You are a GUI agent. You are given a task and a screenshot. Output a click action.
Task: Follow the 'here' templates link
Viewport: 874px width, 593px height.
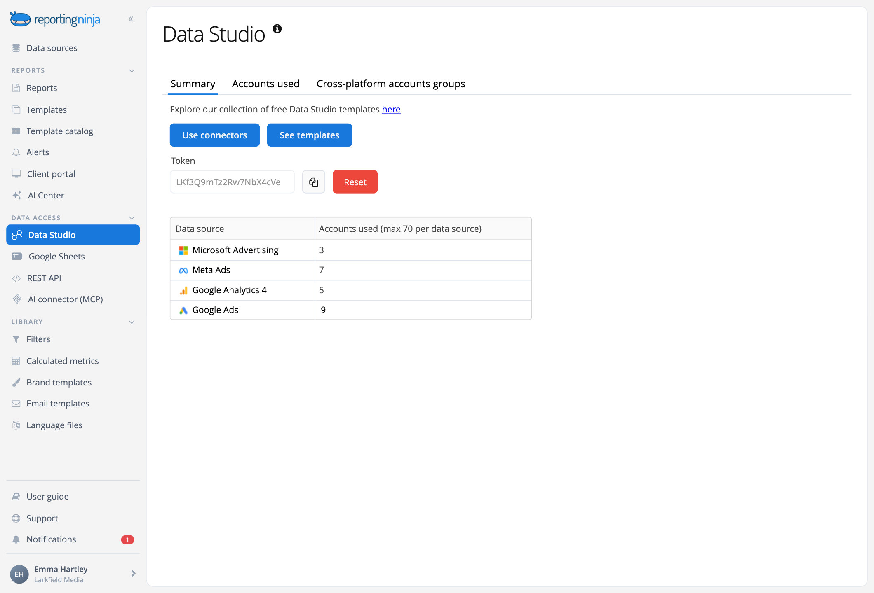[391, 110]
